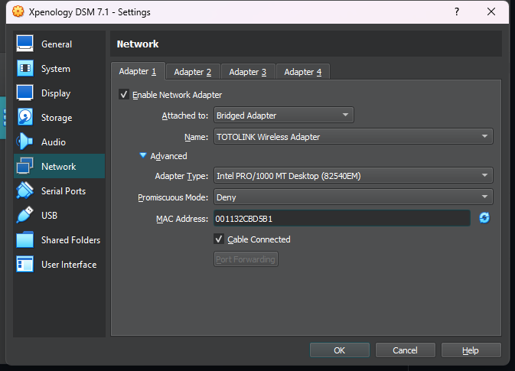Viewport: 515px width, 371px height.
Task: Click the question mark help icon in title bar
Action: (x=457, y=11)
